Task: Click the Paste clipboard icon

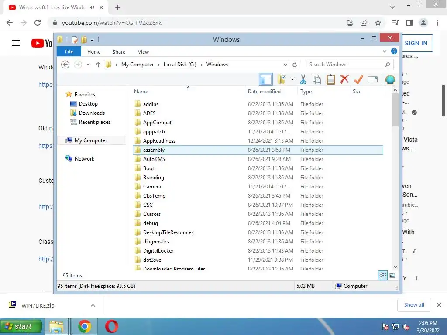Action: tap(331, 79)
